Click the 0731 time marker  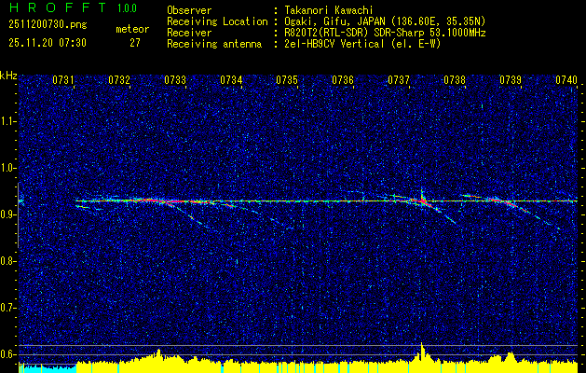(x=62, y=79)
